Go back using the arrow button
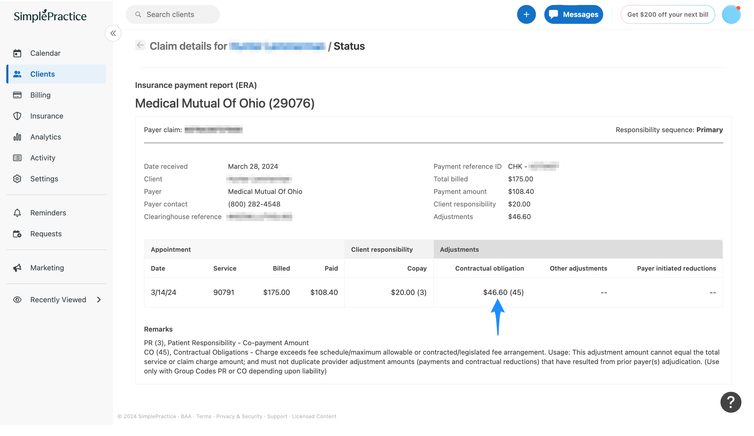754x436 pixels. click(140, 45)
